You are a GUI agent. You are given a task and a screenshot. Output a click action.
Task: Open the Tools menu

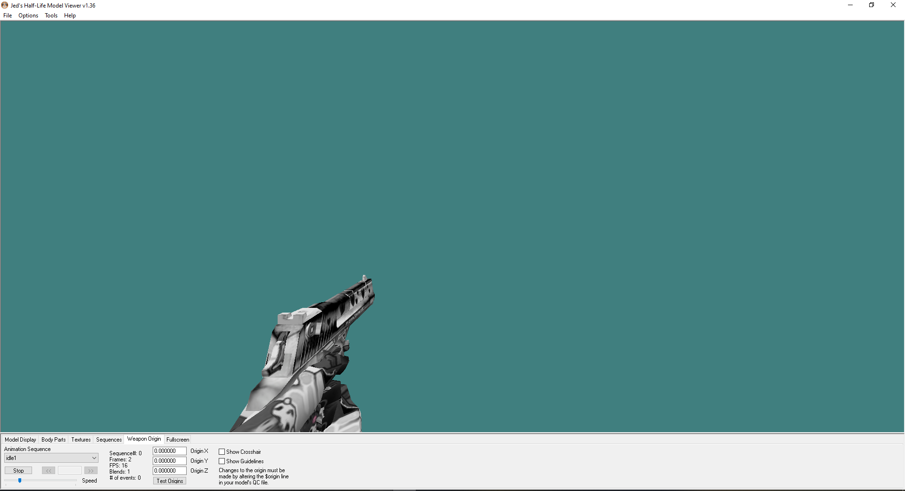coord(51,16)
